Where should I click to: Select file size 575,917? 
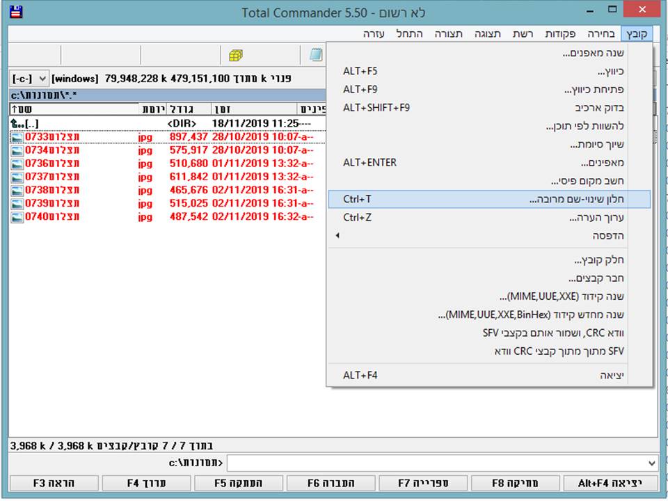coord(189,150)
